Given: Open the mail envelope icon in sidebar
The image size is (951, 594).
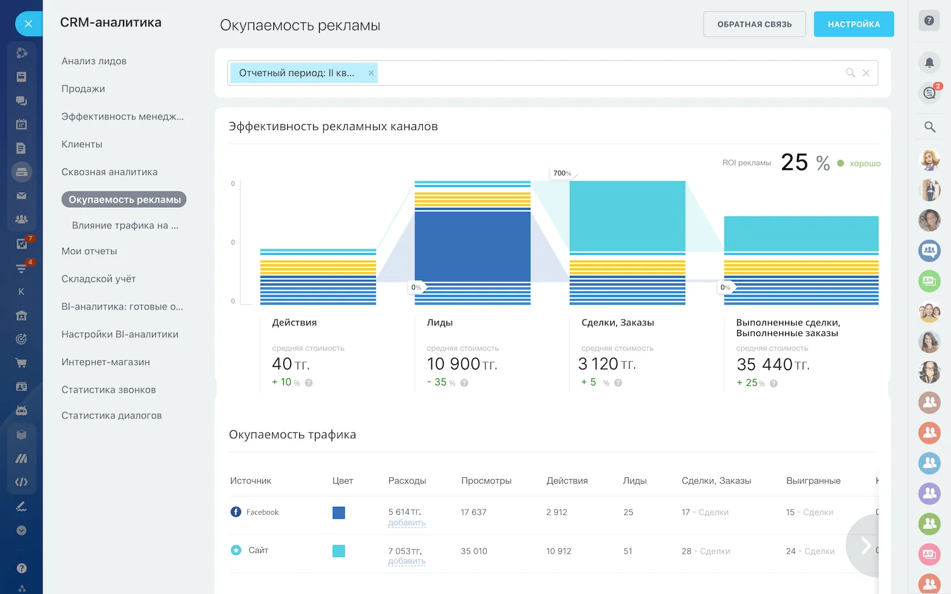Looking at the screenshot, I should point(22,195).
